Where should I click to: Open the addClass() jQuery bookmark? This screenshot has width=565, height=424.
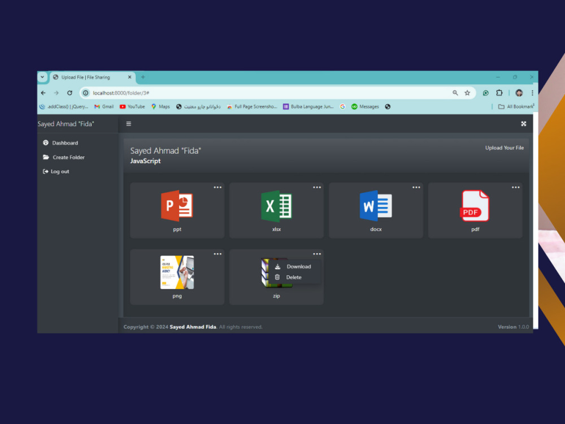(64, 107)
